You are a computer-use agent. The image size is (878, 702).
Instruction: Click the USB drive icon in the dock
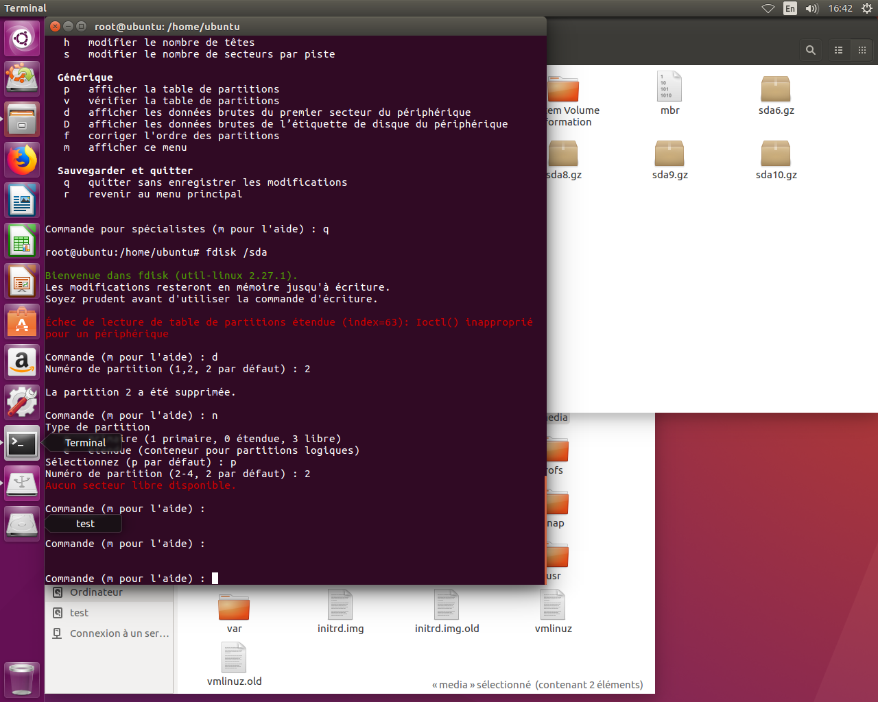click(x=22, y=483)
